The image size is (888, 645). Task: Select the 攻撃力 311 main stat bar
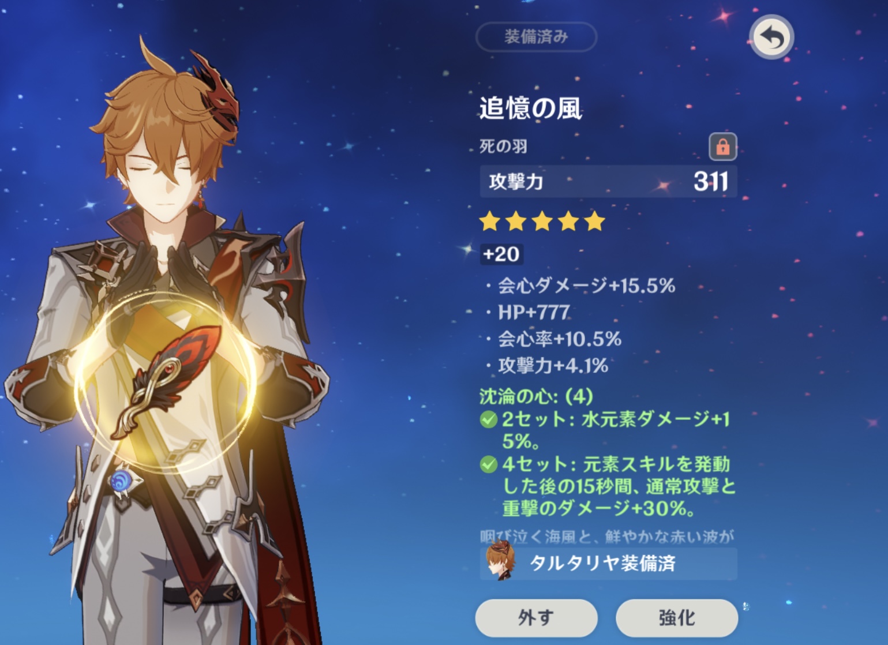click(608, 182)
